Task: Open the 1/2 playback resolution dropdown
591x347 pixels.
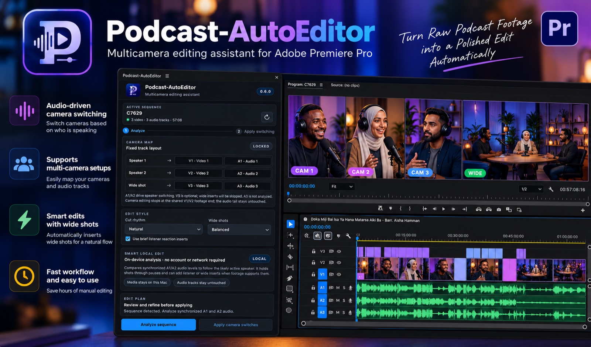Action: click(531, 189)
